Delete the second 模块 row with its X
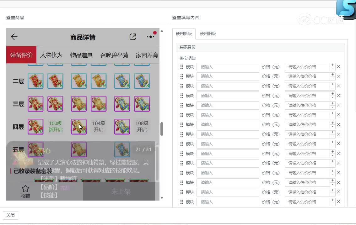This screenshot has height=225, width=356. [338, 76]
